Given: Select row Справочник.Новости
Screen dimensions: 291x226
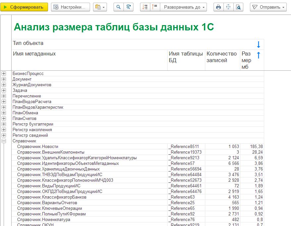Looking at the screenshot, I should click(138, 146).
